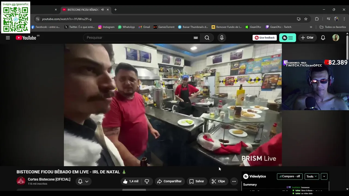The width and height of the screenshot is (349, 196).
Task: Open the more actions three-dot menu
Action: pyautogui.click(x=234, y=181)
